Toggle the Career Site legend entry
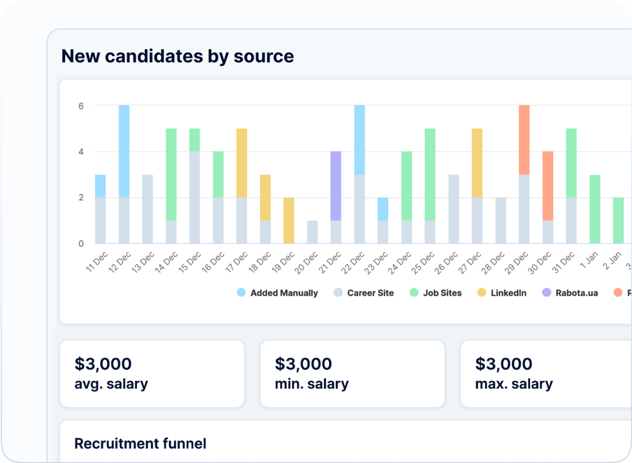632x463 pixels. click(x=364, y=293)
